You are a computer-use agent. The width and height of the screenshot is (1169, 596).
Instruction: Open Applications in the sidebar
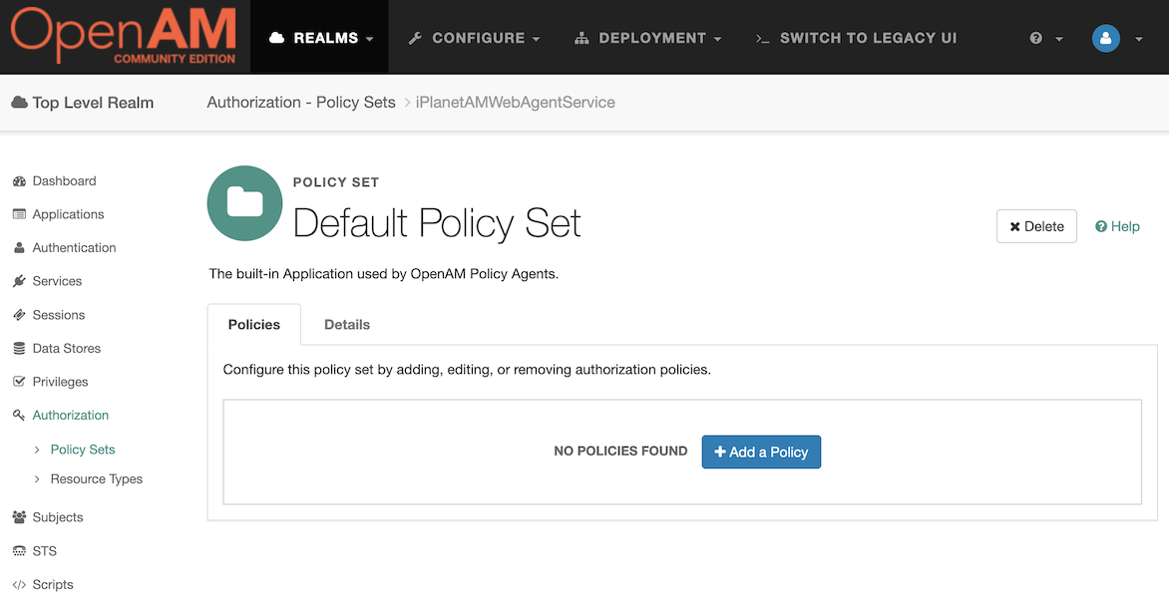coord(68,214)
